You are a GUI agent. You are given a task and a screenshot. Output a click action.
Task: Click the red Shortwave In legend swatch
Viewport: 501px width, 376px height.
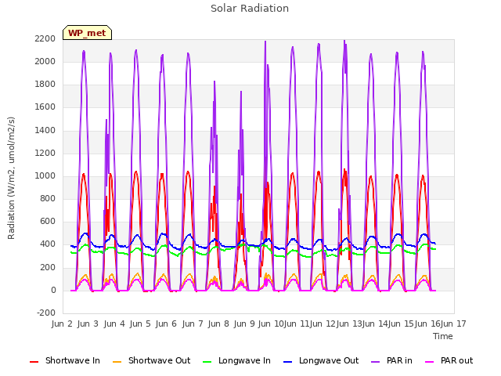tap(34, 362)
